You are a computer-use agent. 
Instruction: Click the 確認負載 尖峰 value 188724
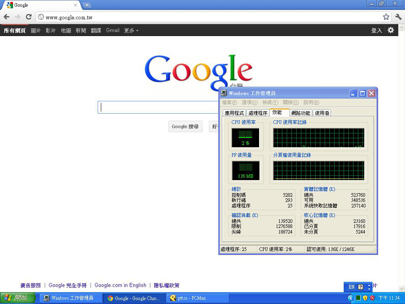tap(285, 232)
